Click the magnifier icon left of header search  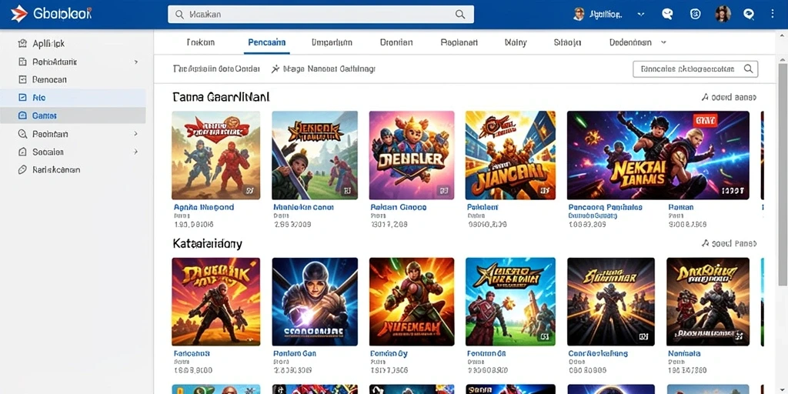click(179, 15)
